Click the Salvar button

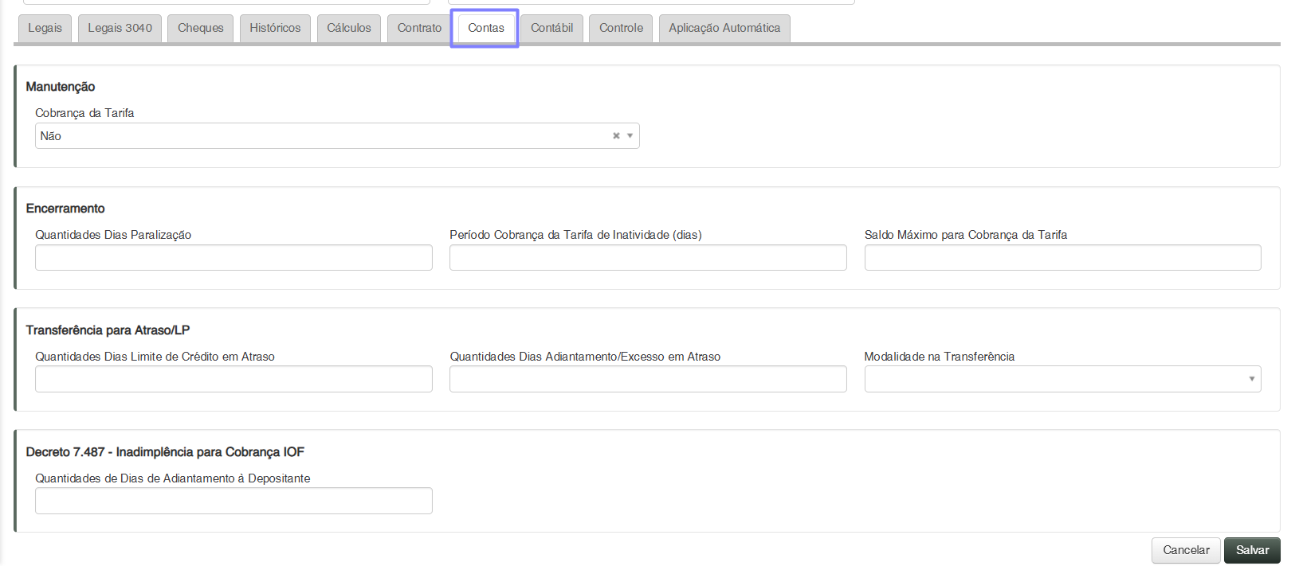click(1252, 550)
